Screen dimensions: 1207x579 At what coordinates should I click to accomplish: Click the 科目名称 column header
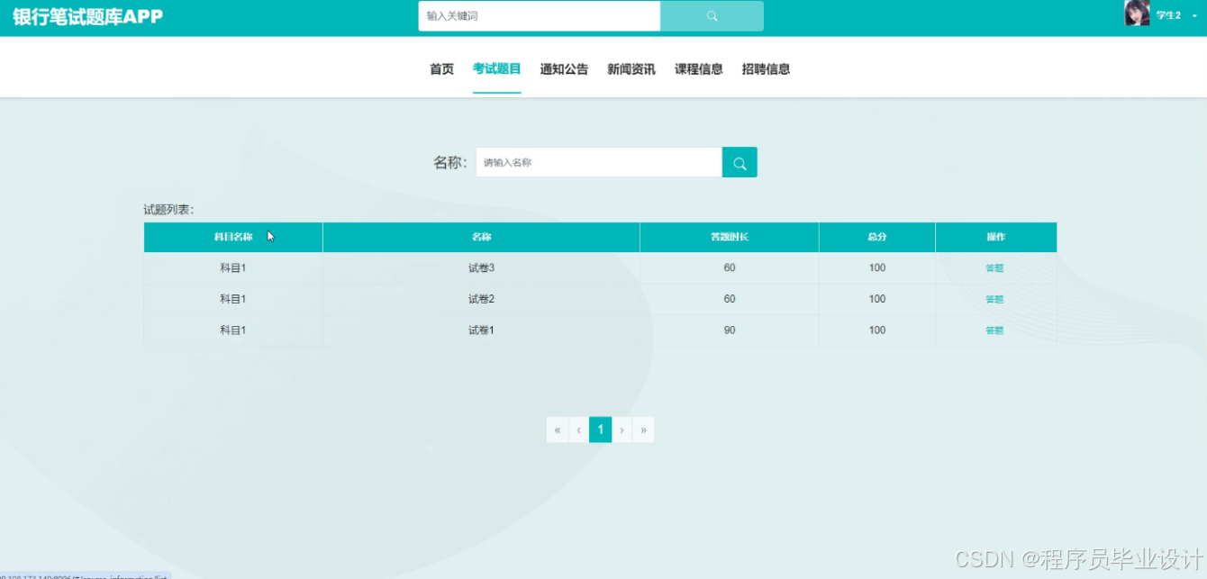tap(233, 237)
